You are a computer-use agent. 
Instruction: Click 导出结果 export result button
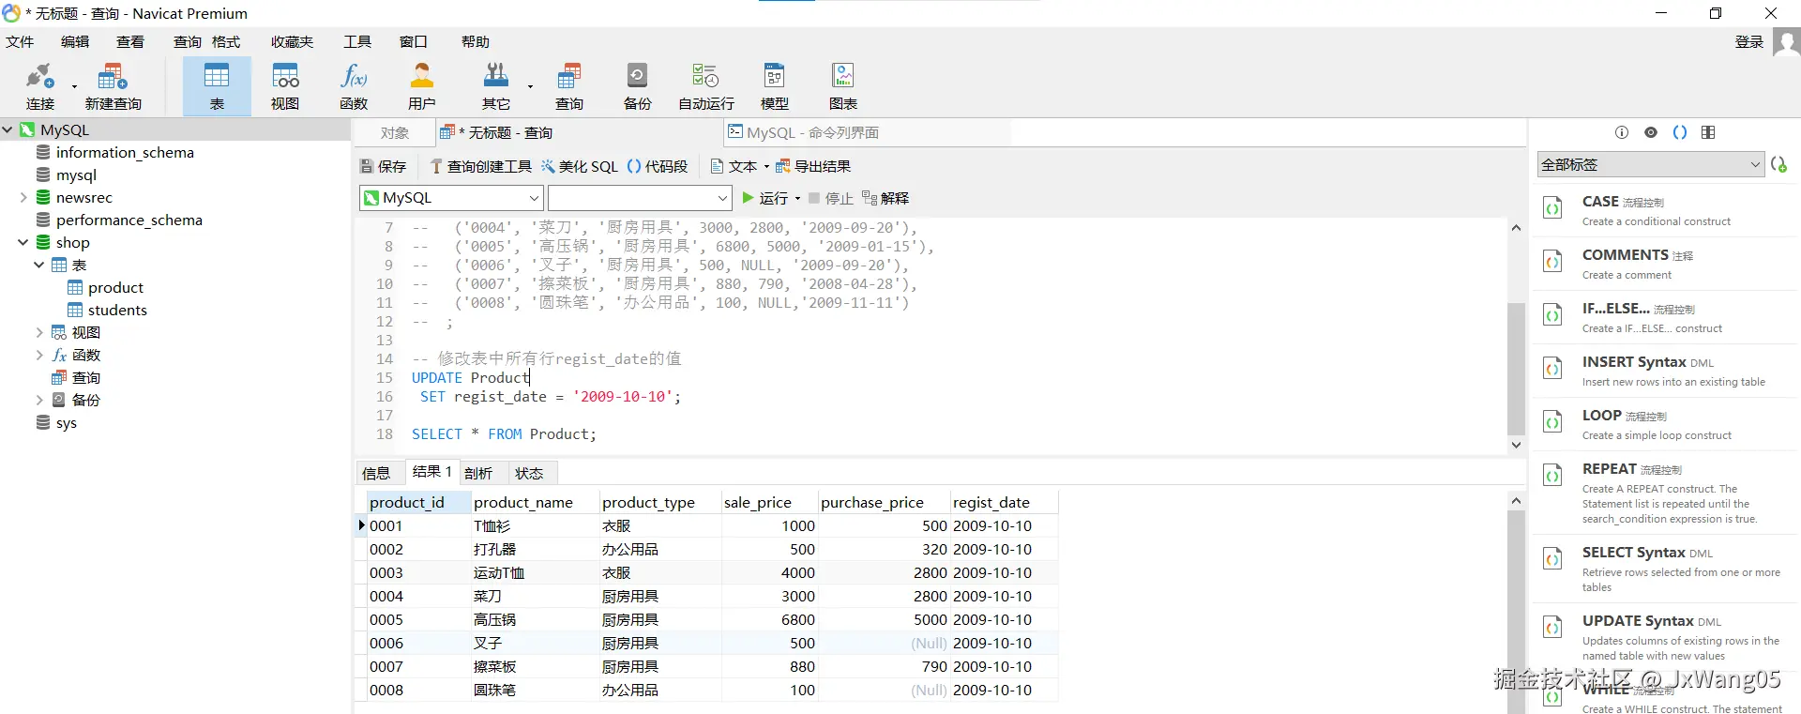pyautogui.click(x=812, y=166)
